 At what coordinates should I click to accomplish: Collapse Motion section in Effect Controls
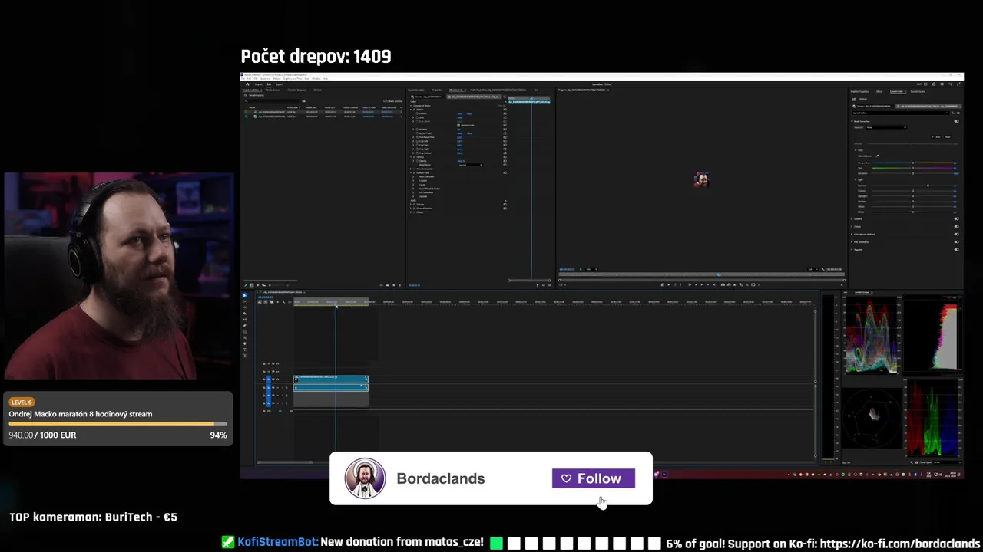point(411,110)
